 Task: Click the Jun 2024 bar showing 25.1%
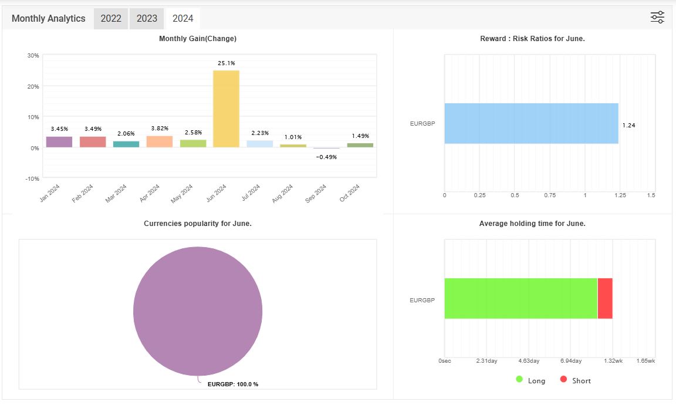[226, 109]
